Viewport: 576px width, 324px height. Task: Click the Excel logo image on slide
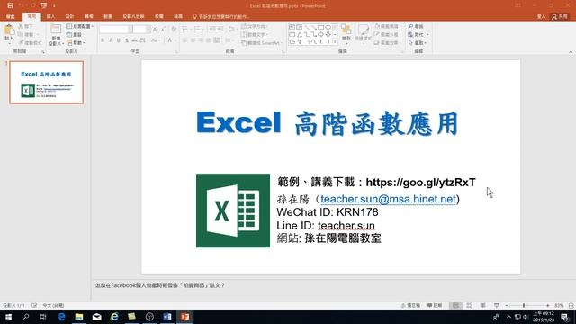[x=233, y=211]
